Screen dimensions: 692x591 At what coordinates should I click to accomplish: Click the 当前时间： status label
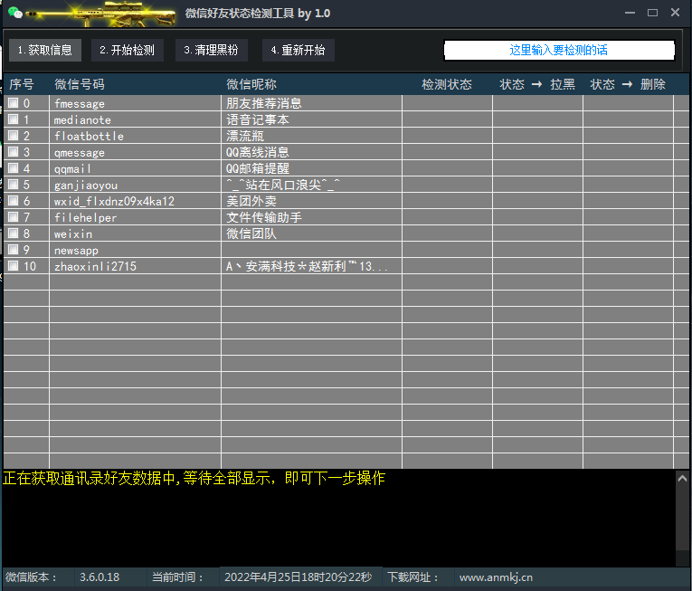[x=178, y=577]
